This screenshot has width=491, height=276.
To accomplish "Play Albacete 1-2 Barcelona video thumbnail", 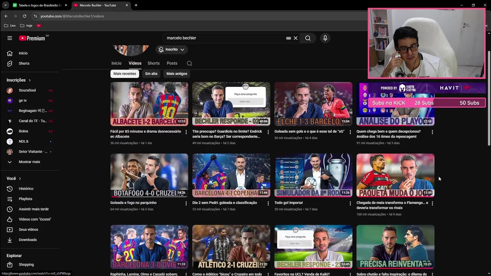I will (x=149, y=104).
